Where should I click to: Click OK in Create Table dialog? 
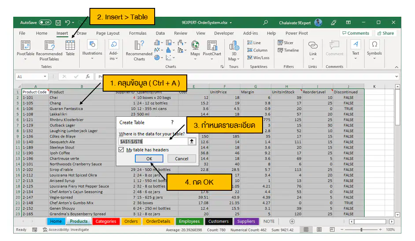point(149,159)
